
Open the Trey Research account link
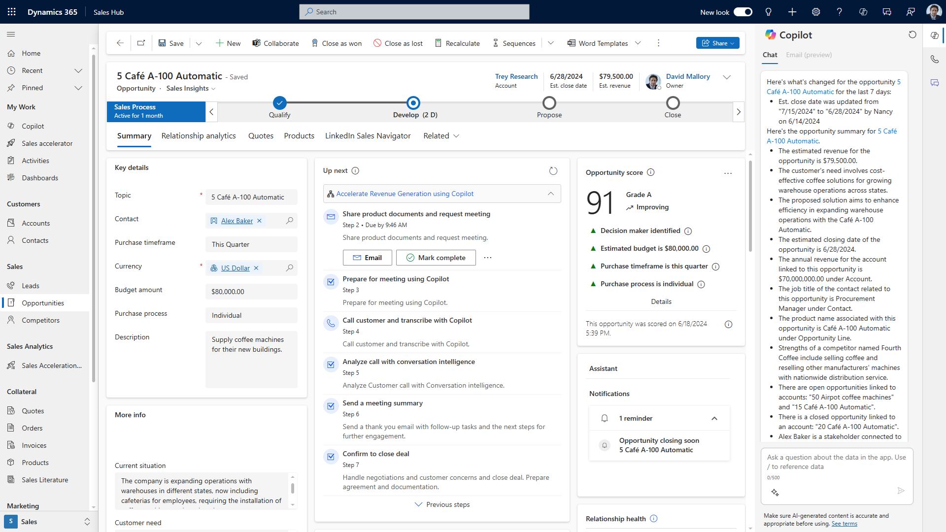(x=516, y=76)
